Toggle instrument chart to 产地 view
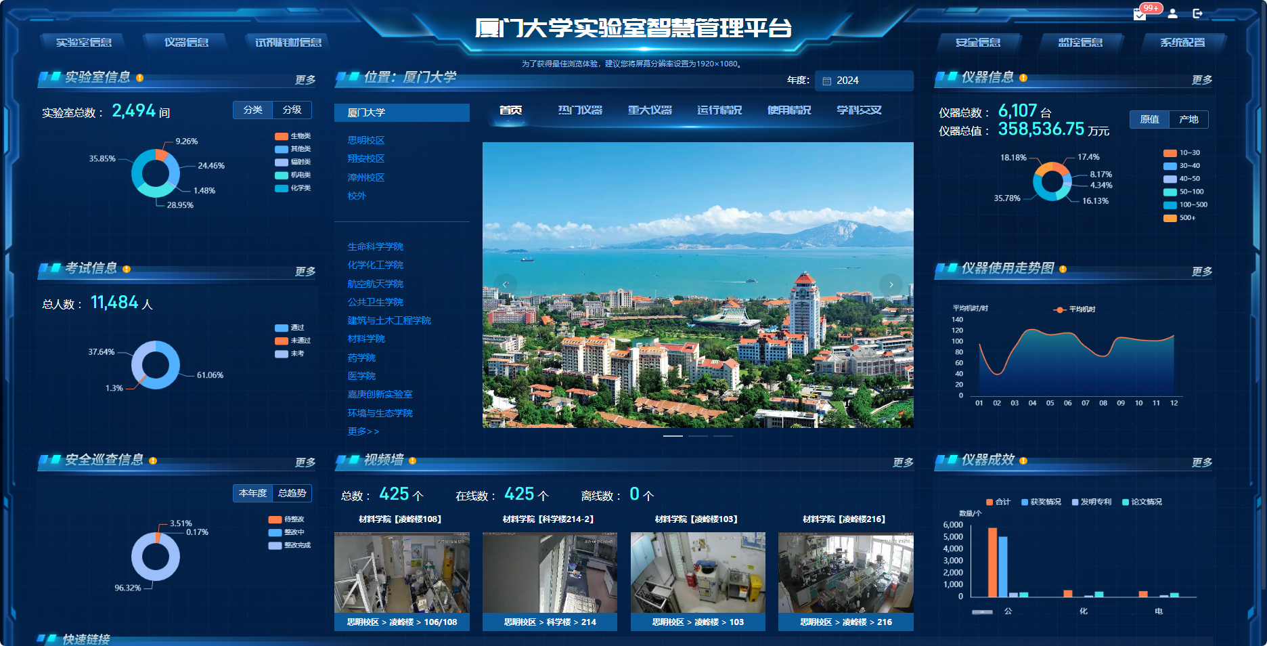This screenshot has width=1267, height=646. click(x=1188, y=119)
